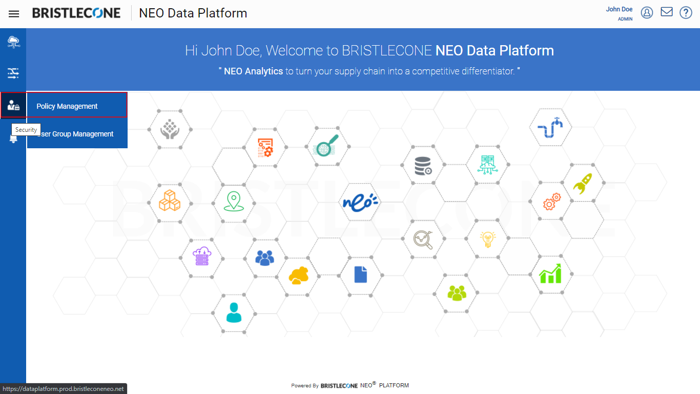This screenshot has width=700, height=394.
Task: Open the blue document file icon
Action: pos(361,274)
